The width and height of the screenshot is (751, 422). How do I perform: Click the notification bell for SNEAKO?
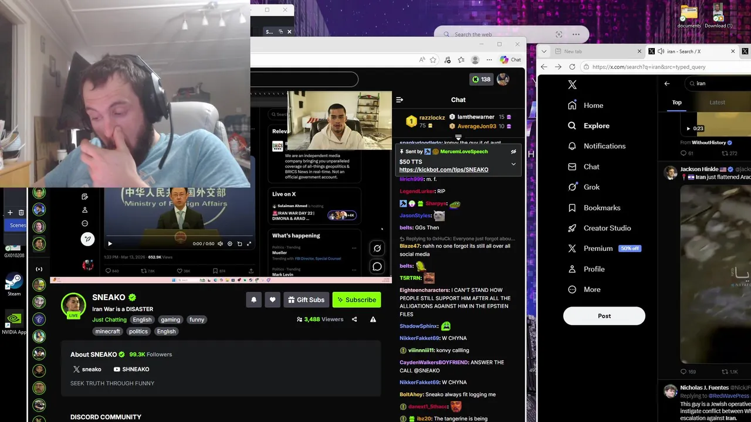(x=254, y=300)
